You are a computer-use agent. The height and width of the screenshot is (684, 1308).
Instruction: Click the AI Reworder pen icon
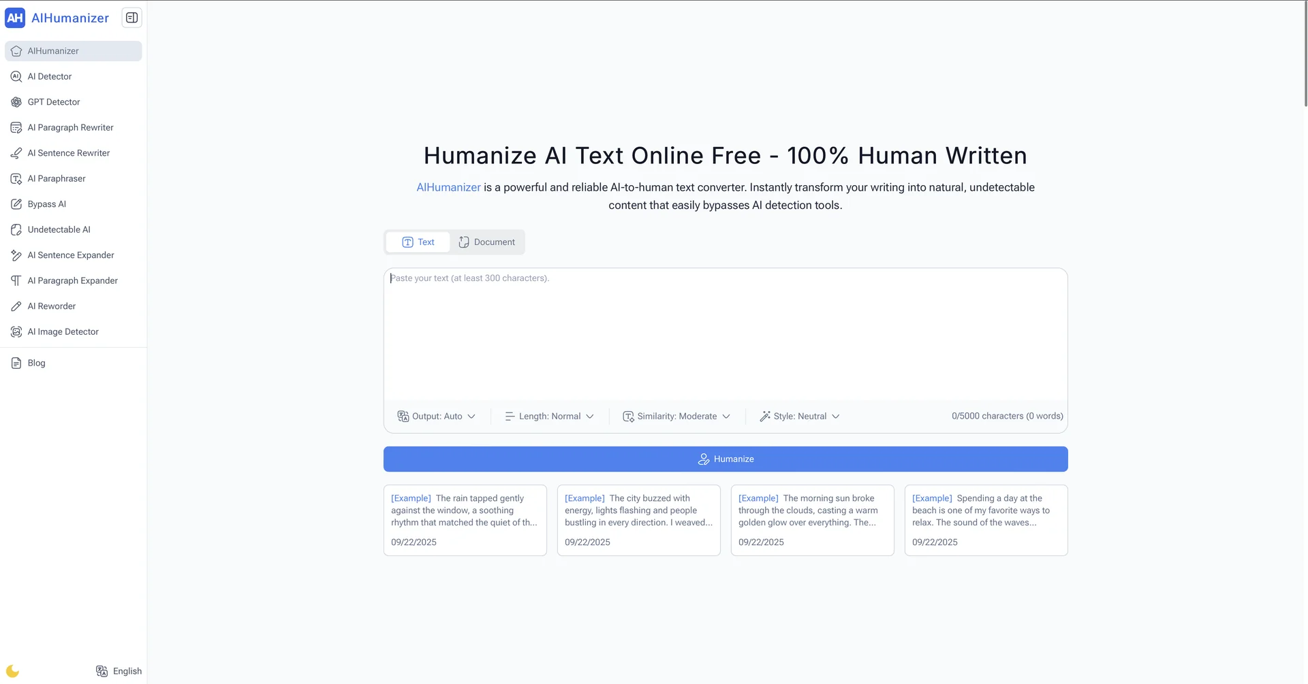pyautogui.click(x=16, y=306)
